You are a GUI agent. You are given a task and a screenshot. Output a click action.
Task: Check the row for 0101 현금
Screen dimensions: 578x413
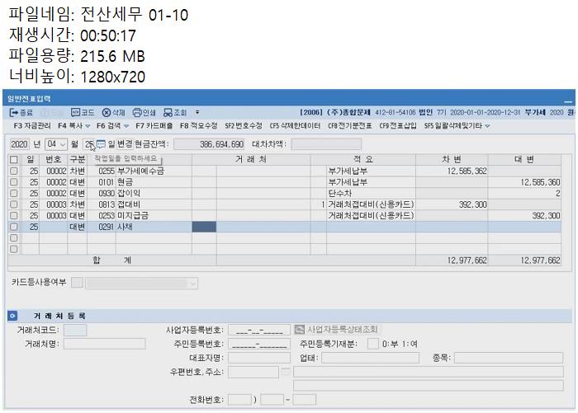click(x=14, y=182)
